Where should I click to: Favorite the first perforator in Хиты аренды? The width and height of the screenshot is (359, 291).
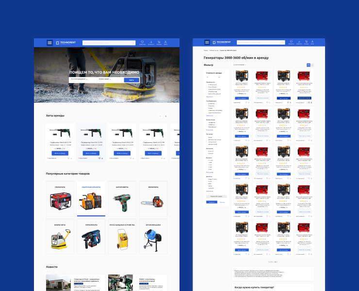67,158
